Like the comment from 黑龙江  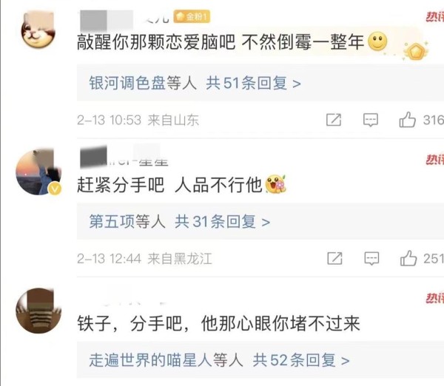pos(408,258)
